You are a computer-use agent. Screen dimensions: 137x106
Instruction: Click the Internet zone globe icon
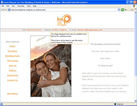coord(115,104)
